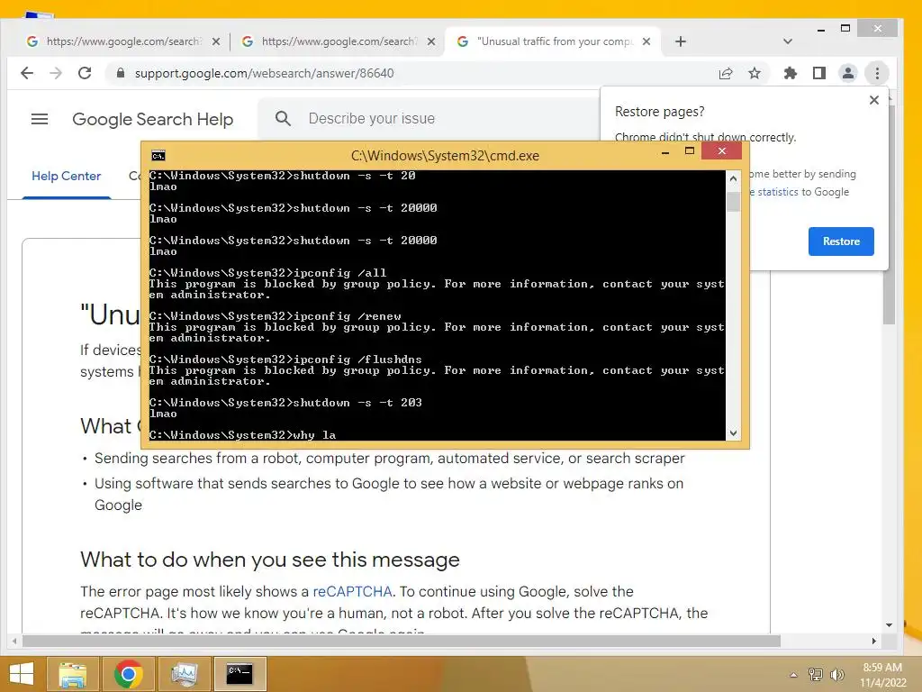922x692 pixels.
Task: Click the address bar URL
Action: [x=265, y=73]
